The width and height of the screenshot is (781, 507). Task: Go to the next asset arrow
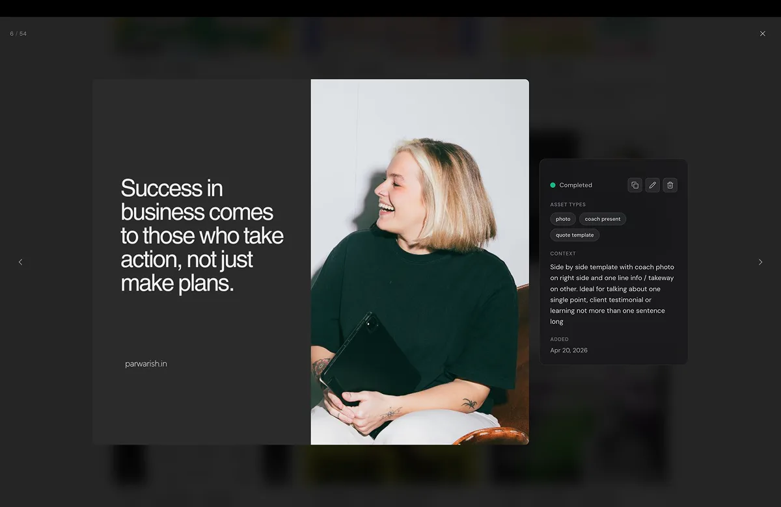point(760,262)
